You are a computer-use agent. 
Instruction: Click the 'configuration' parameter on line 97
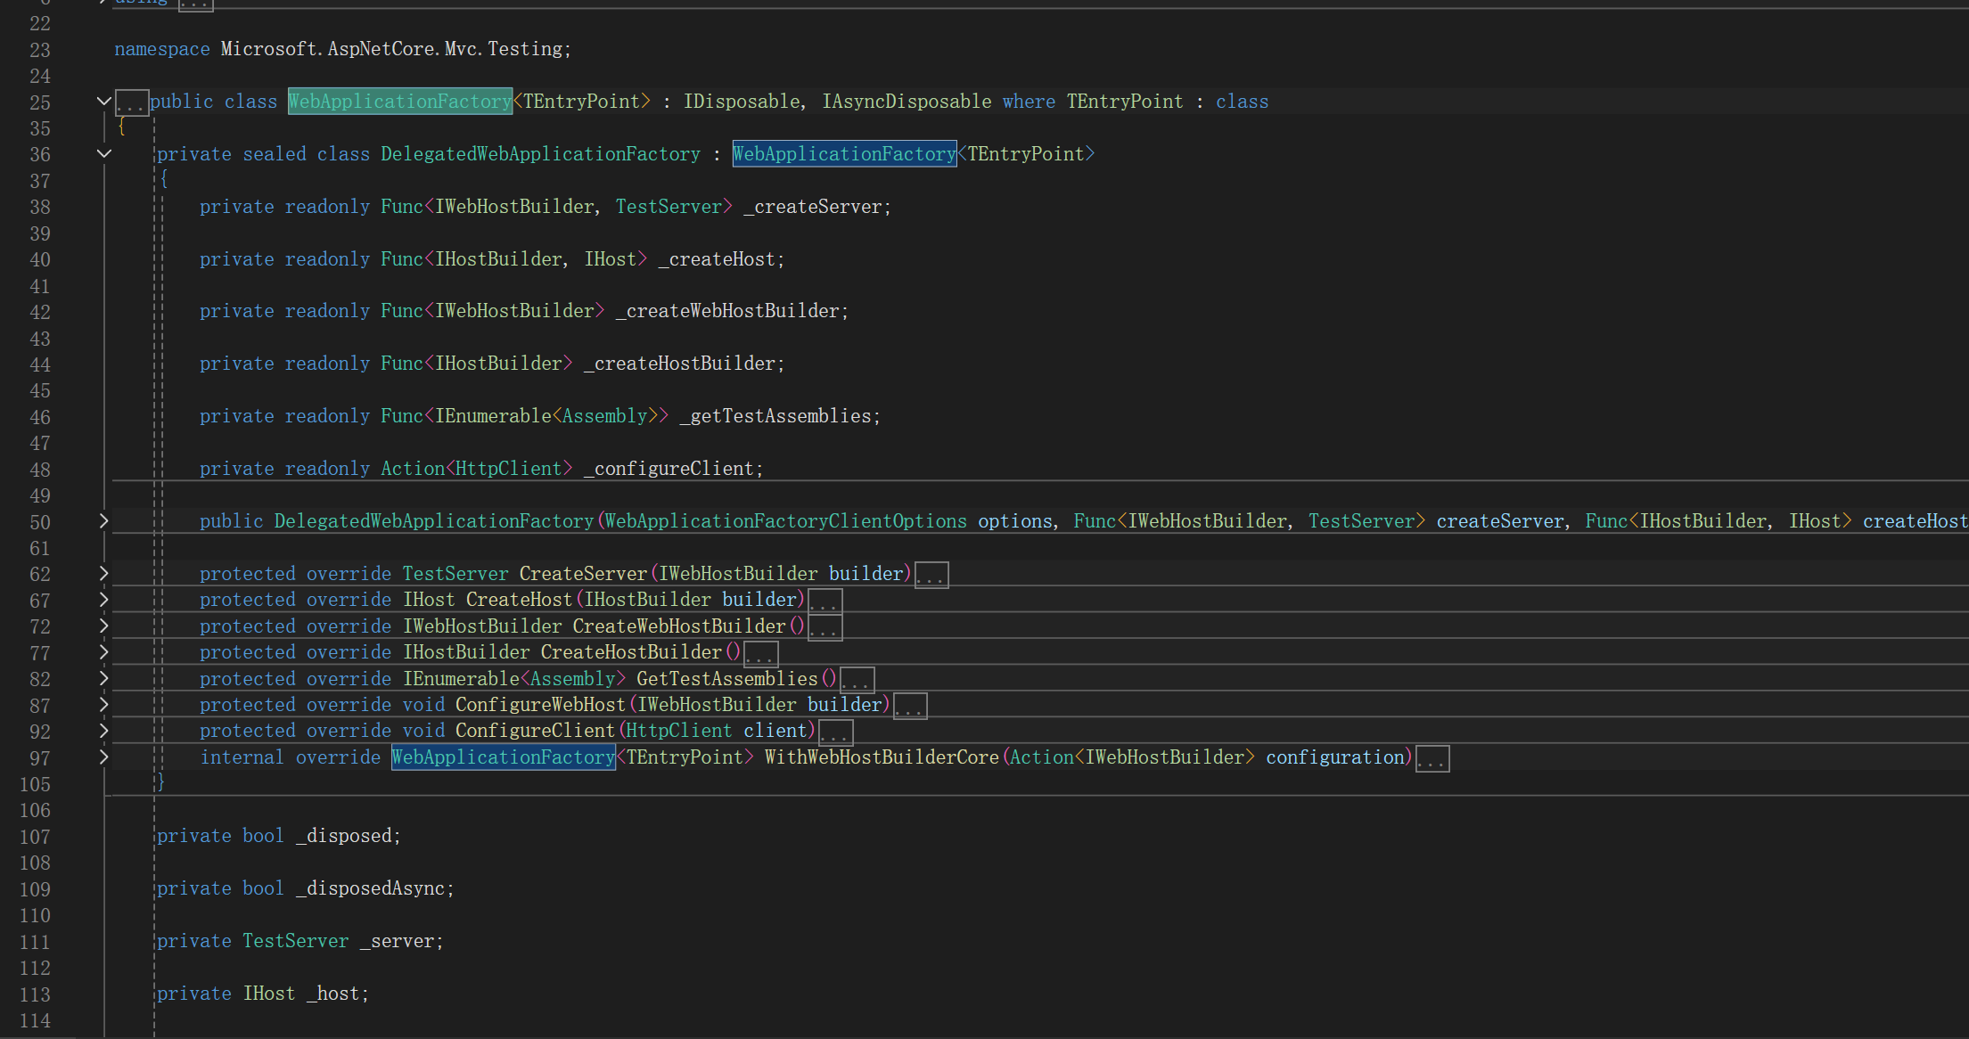pyautogui.click(x=1335, y=757)
